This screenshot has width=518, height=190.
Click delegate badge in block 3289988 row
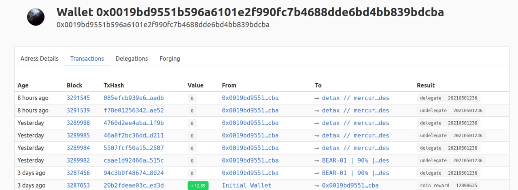pos(431,123)
